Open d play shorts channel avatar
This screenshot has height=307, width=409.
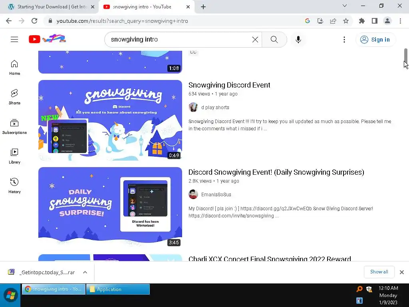[x=193, y=107]
